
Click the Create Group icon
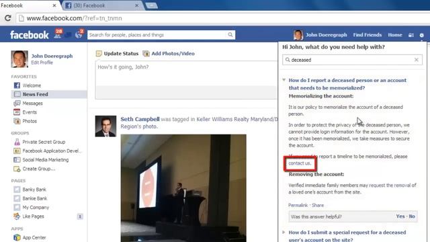click(x=17, y=169)
